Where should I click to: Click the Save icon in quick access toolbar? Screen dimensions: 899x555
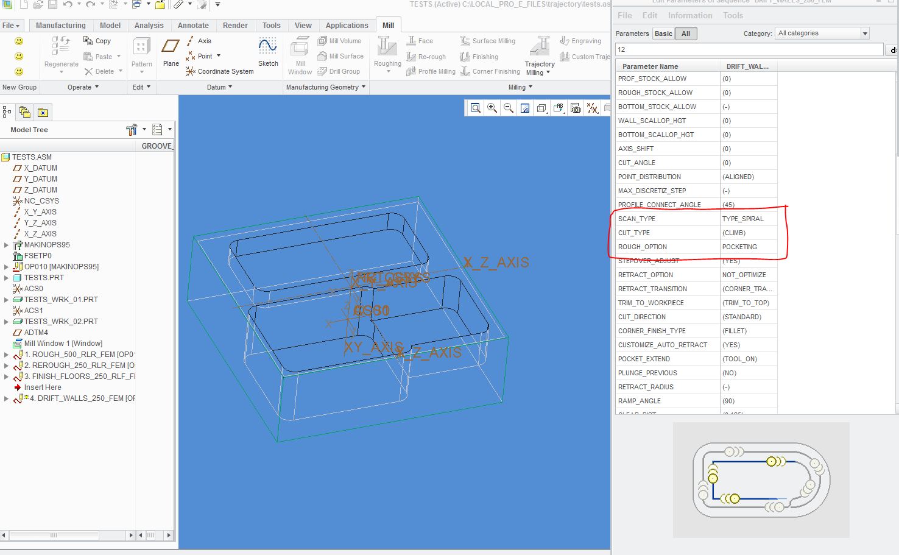[52, 5]
